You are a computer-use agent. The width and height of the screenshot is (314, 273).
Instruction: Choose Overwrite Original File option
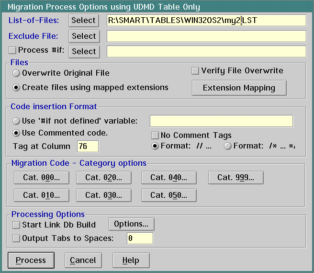click(17, 73)
